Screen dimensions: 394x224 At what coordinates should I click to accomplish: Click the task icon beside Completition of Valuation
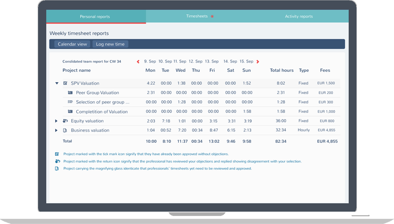click(70, 112)
